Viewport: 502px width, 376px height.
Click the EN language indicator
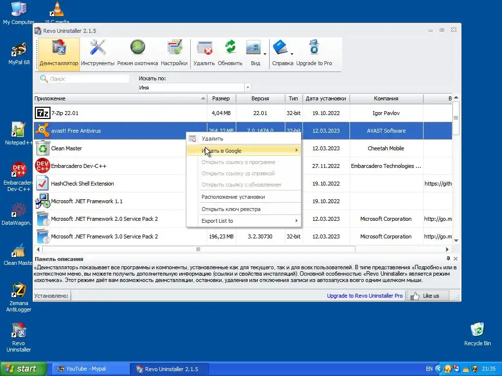(429, 369)
